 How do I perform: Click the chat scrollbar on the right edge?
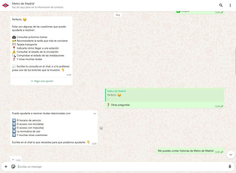(235, 61)
